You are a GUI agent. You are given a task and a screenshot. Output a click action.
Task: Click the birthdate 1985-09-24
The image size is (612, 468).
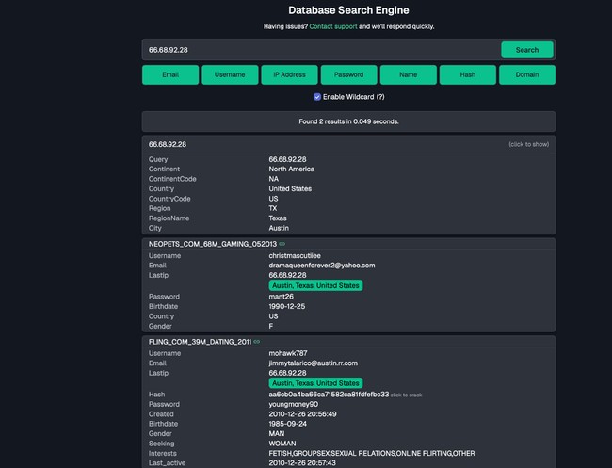(x=287, y=424)
